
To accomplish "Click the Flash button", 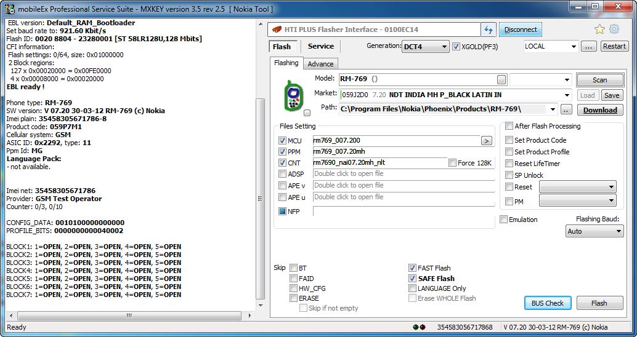I will pos(599,303).
